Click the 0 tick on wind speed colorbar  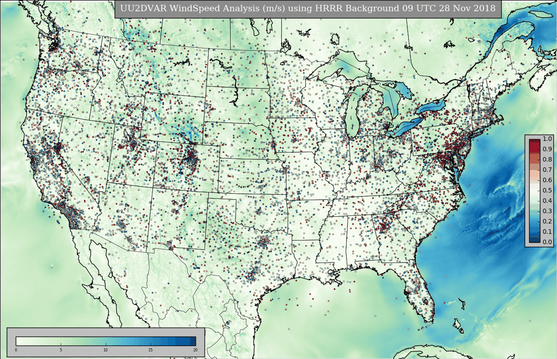[16, 350]
